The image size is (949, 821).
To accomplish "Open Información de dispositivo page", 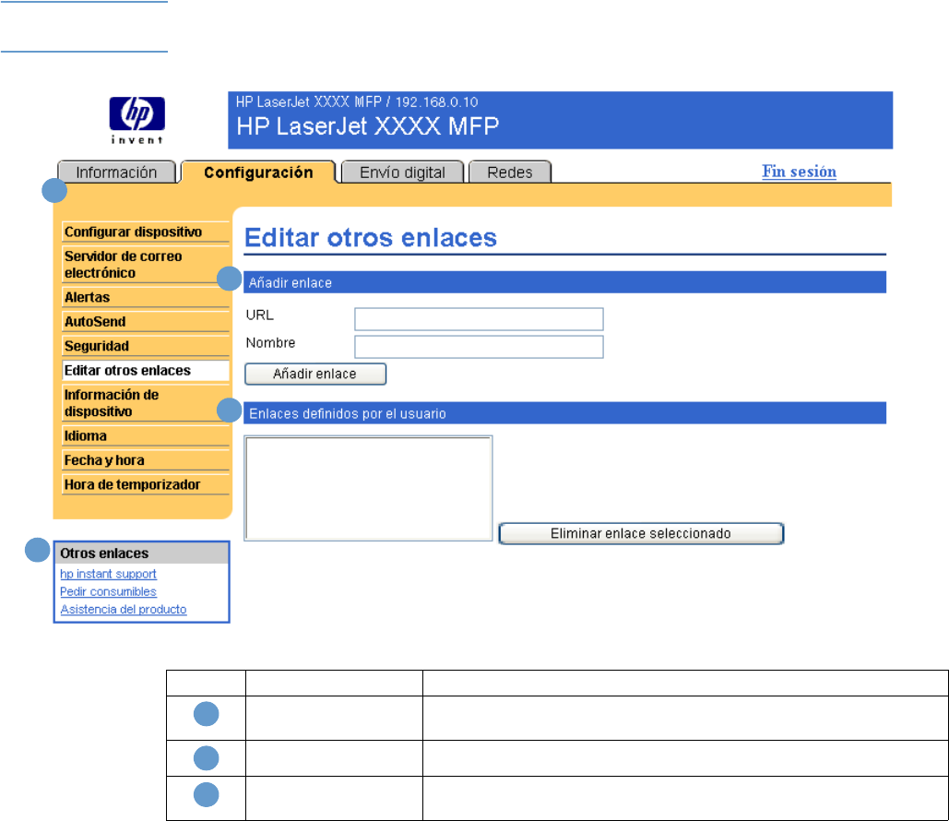I will pos(146,403).
